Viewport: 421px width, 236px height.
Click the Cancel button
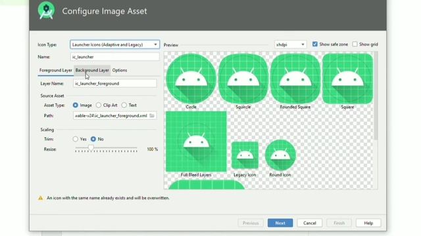pos(310,223)
